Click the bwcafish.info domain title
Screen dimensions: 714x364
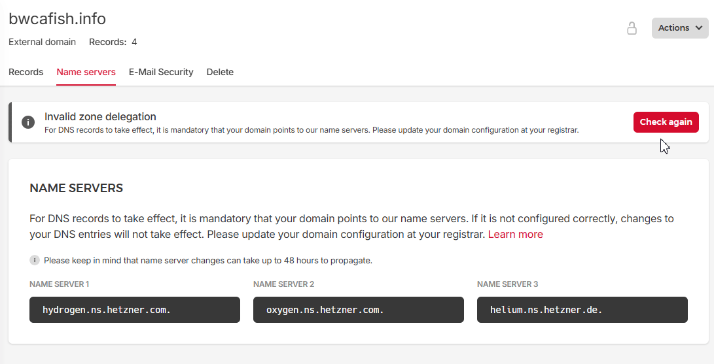coord(58,18)
